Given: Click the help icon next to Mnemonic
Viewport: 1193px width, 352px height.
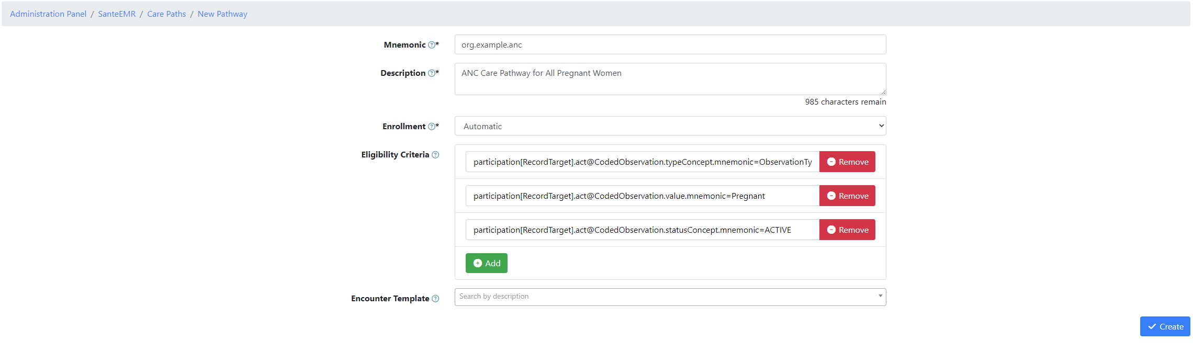Looking at the screenshot, I should coord(431,45).
